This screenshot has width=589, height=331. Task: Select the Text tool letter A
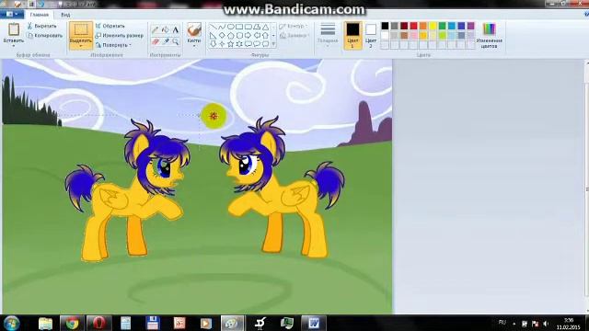(x=176, y=30)
